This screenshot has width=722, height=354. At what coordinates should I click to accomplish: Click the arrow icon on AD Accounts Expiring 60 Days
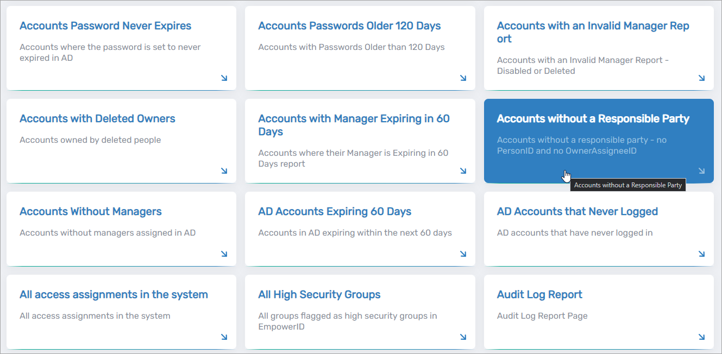pyautogui.click(x=463, y=254)
